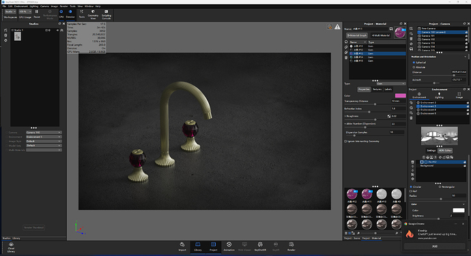This screenshot has height=256, width=471.
Task: Launch KeyShotXR from bottom toolbar
Action: click(x=260, y=246)
